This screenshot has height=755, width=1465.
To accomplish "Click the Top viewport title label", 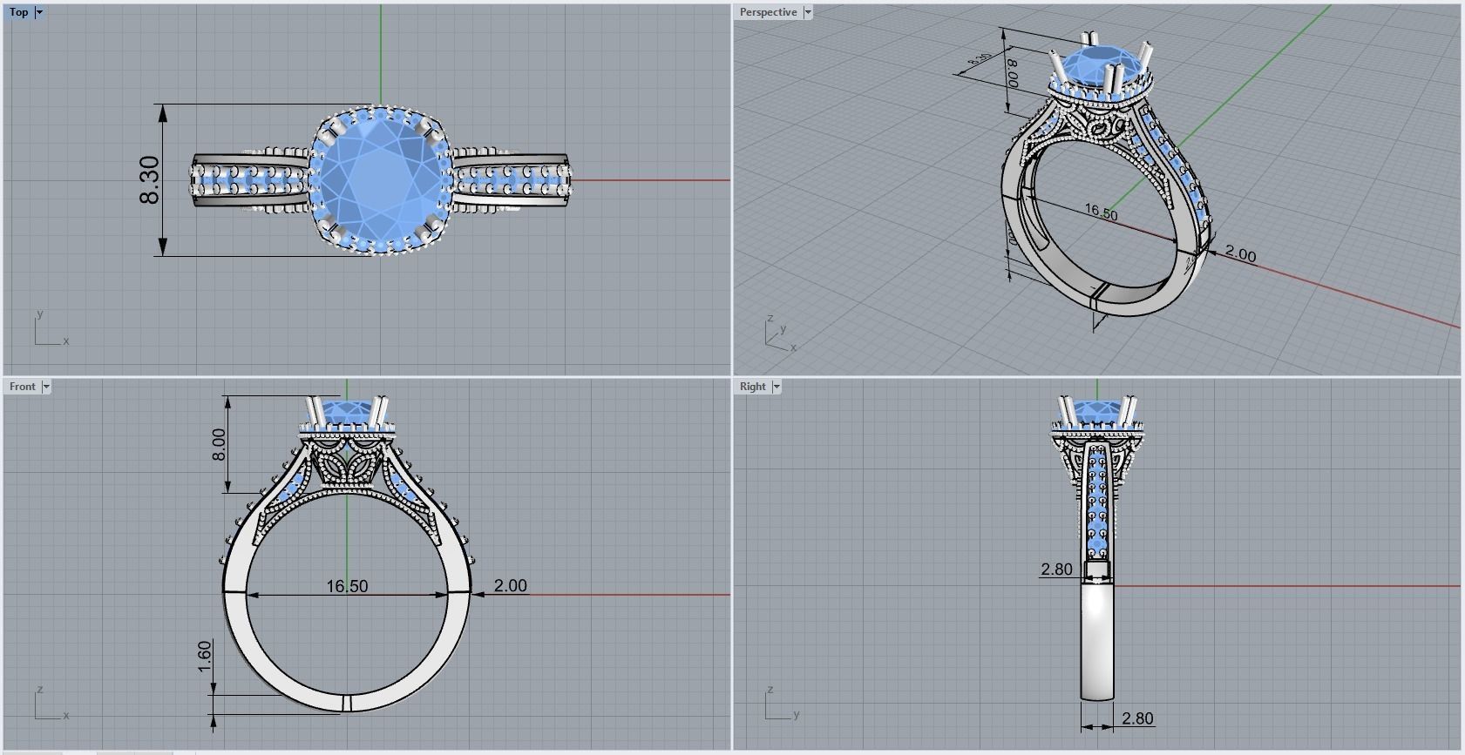I will point(18,12).
